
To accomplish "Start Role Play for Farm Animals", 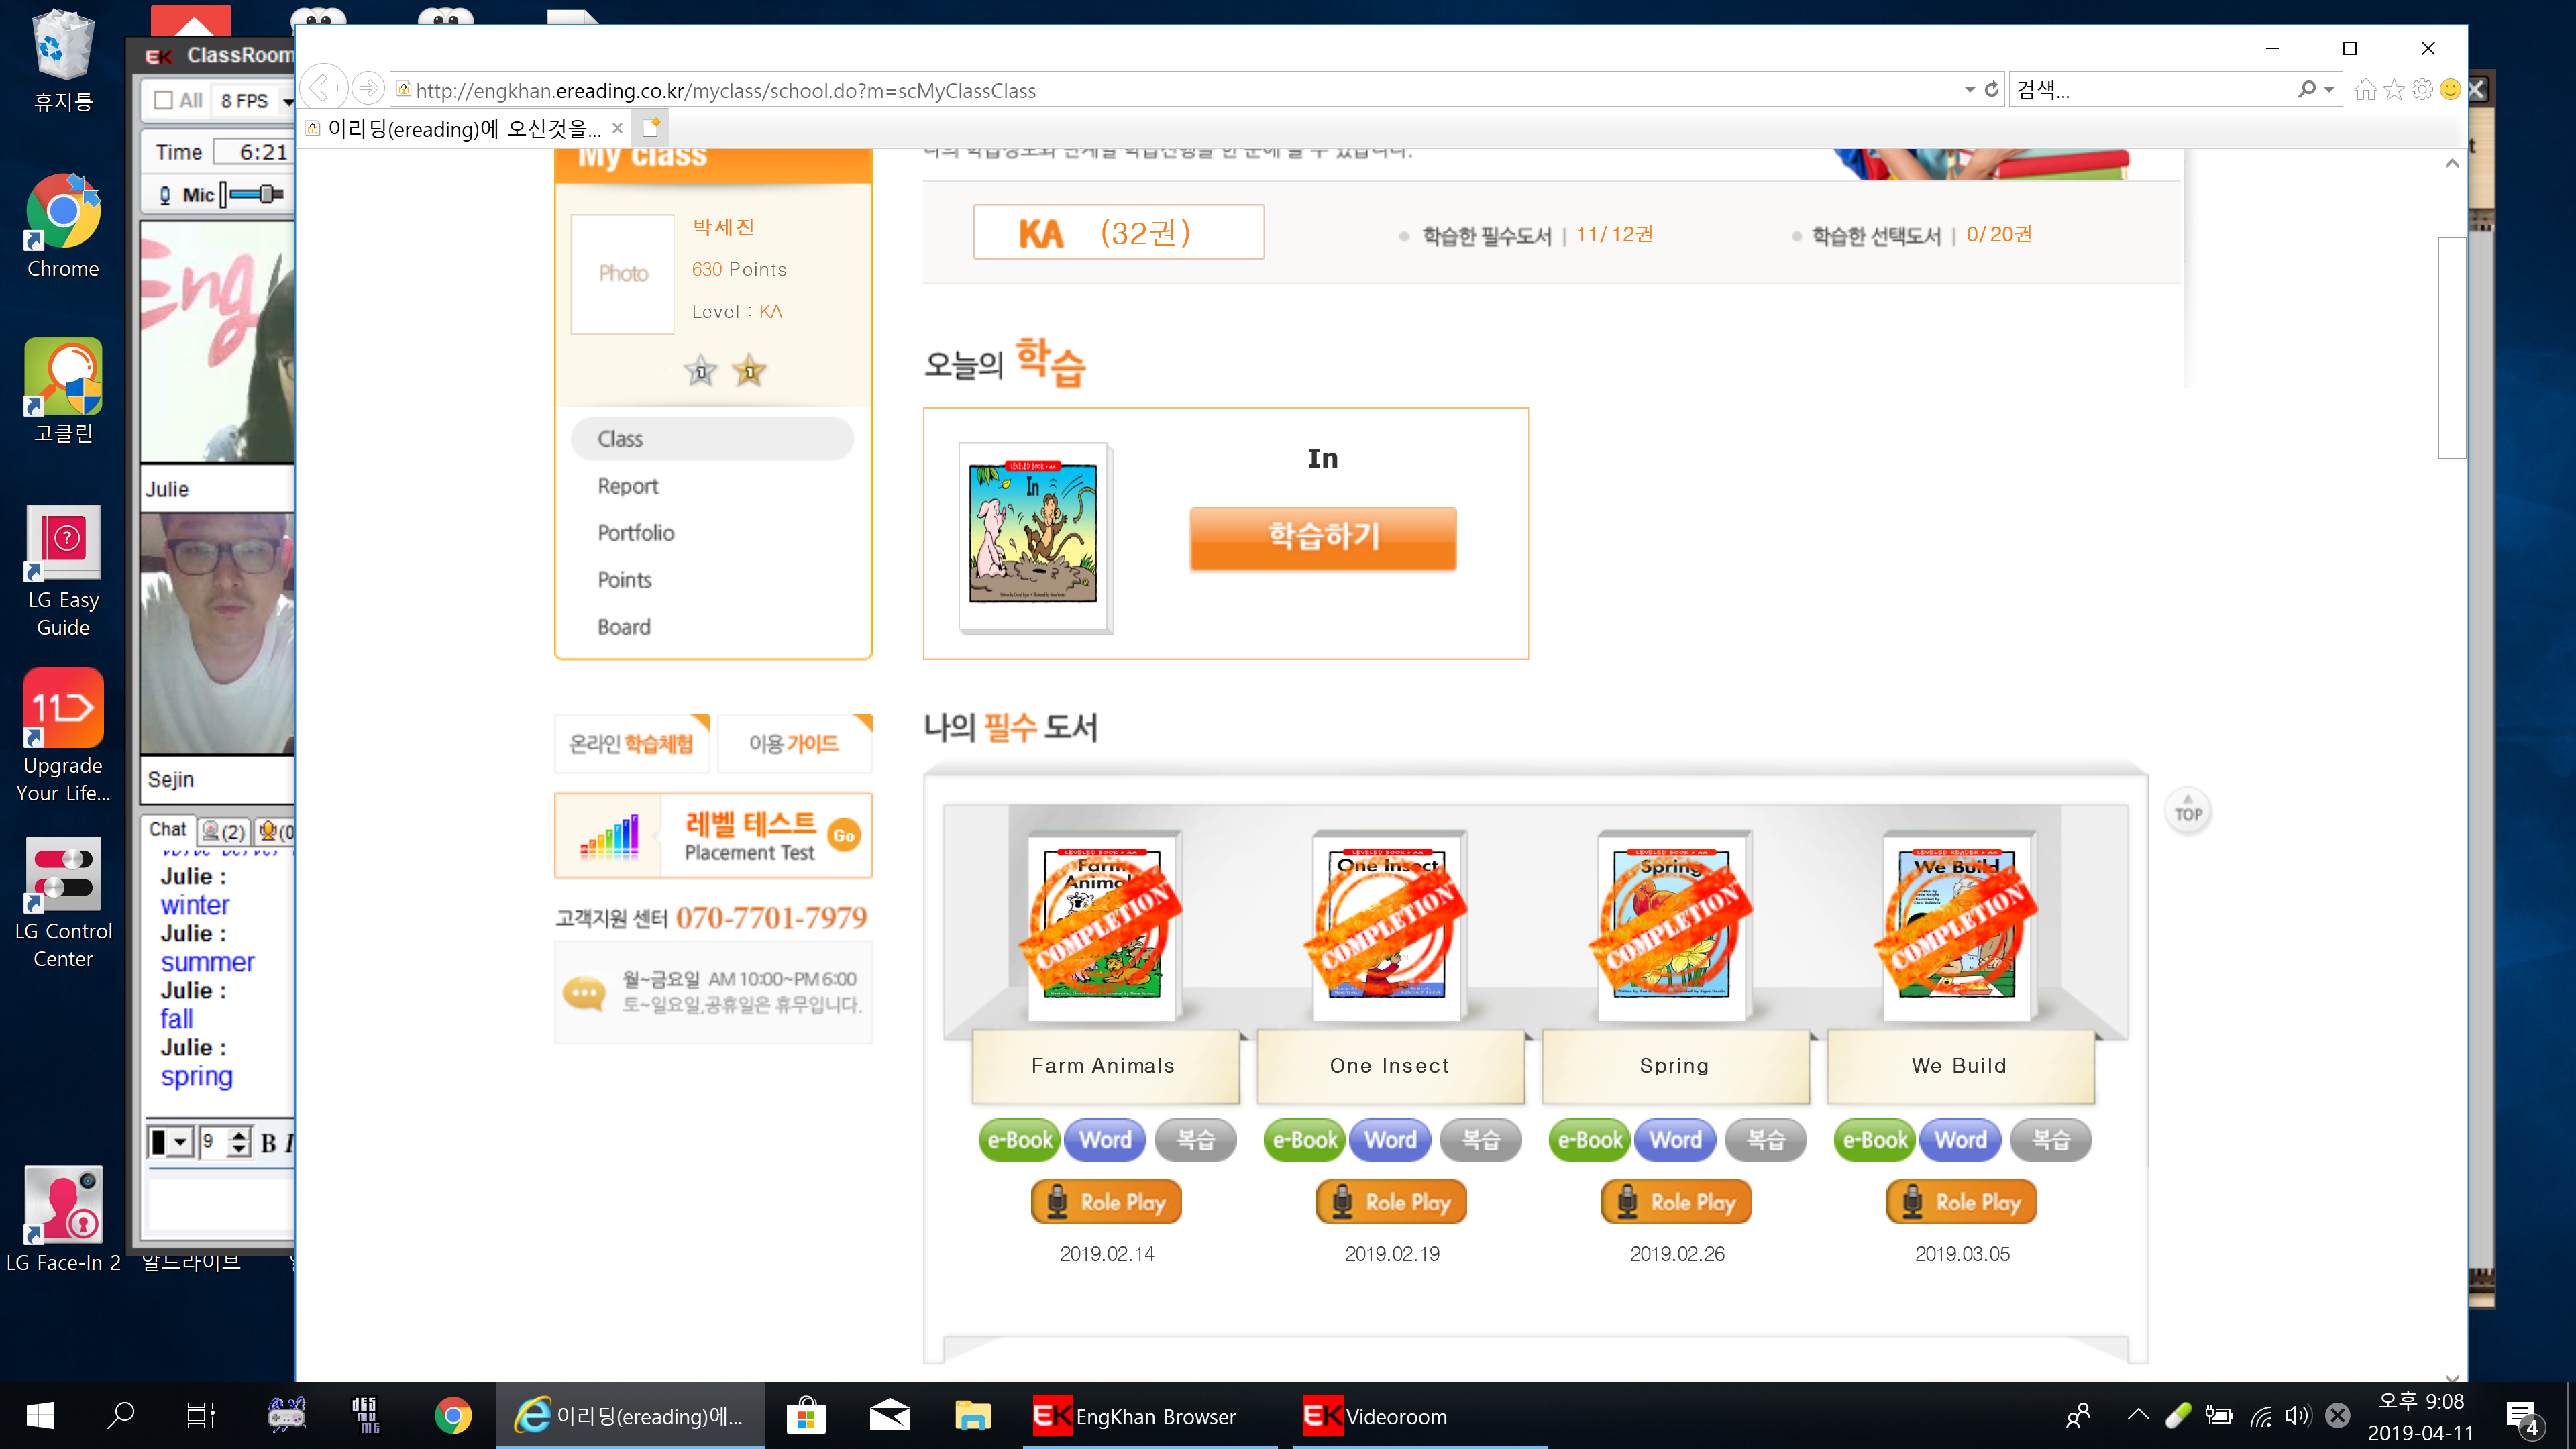I will click(1106, 1202).
